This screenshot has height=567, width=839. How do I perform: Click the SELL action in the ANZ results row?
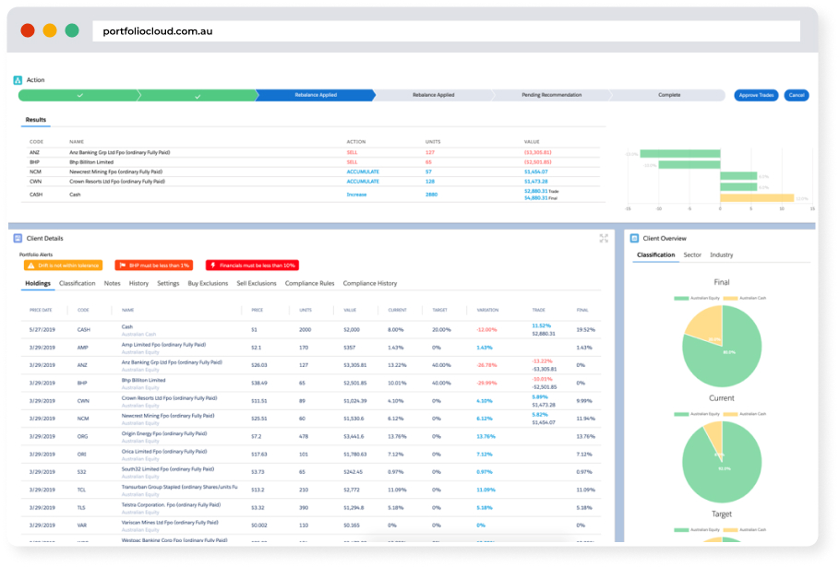click(352, 152)
